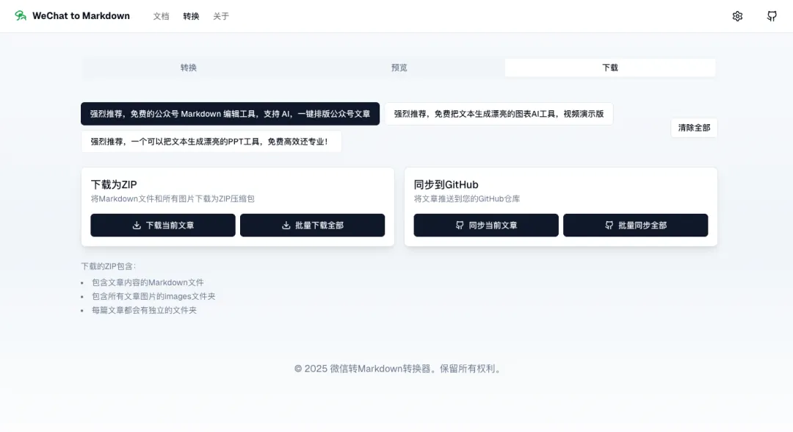
Task: Open the PPT工具 recommendation link
Action: 211,142
